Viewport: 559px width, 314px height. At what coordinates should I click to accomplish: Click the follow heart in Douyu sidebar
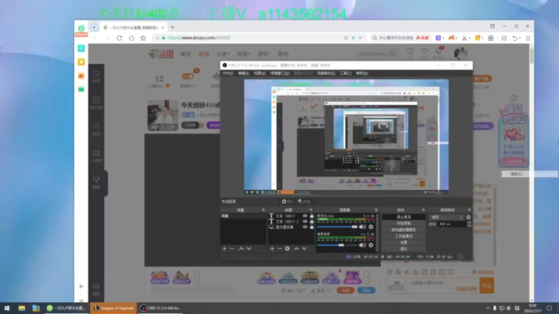(96, 74)
